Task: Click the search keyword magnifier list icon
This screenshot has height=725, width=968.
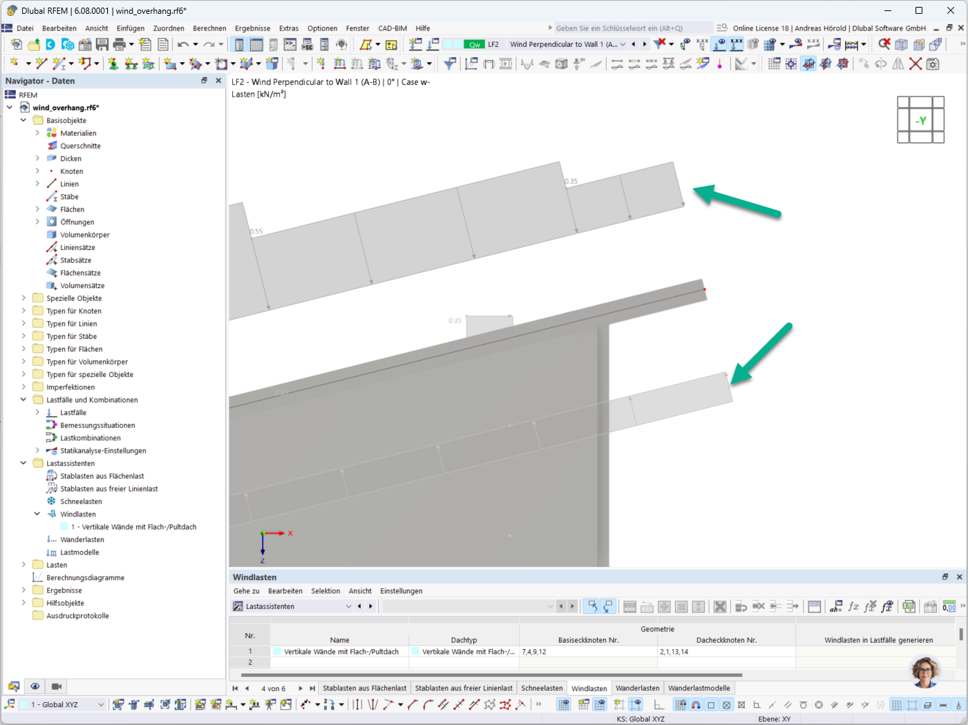Action: 721,28
